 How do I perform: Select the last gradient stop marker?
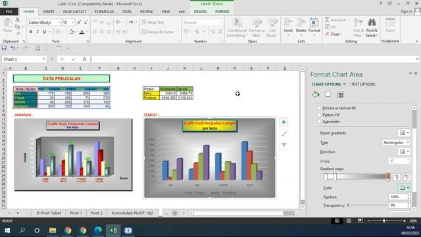click(x=388, y=177)
